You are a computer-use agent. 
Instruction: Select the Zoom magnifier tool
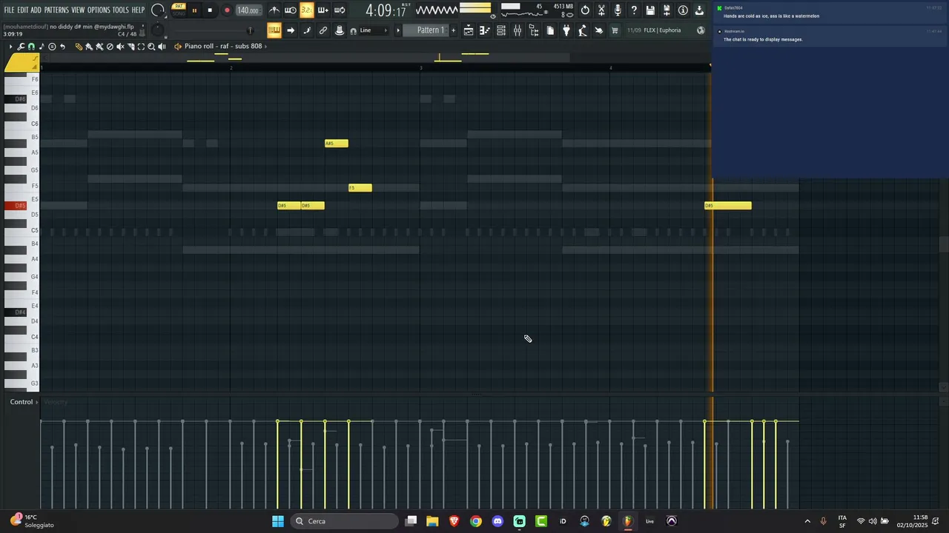point(151,47)
